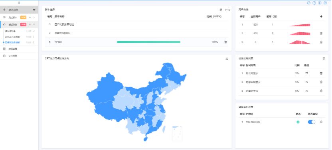Image resolution: width=332 pixels, height=150 pixels.
Task: Collapse the test task menu chevron
Action: pos(34,25)
